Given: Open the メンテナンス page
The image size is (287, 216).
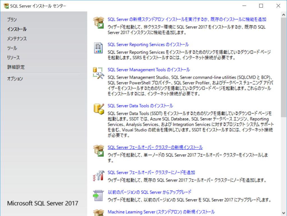Looking at the screenshot, I should (17, 39).
